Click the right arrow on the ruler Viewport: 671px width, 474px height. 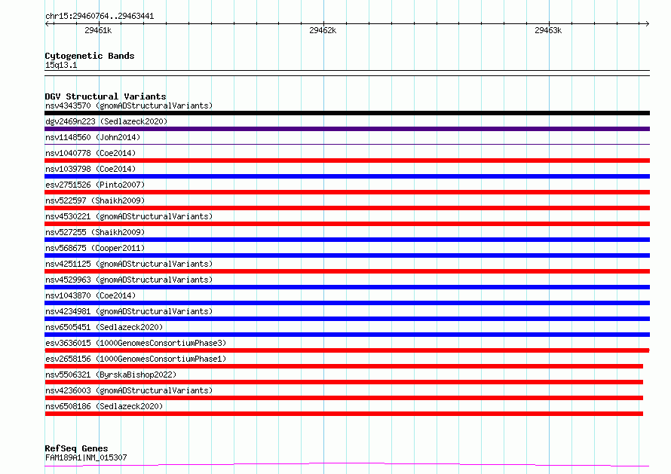click(647, 23)
